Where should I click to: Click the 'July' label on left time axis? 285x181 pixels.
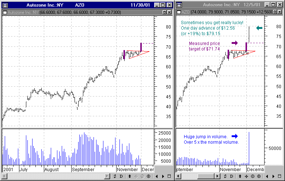coord(23,170)
